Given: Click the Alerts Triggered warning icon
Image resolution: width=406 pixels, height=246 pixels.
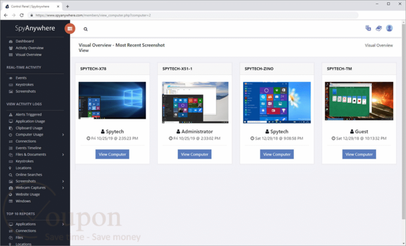Looking at the screenshot, I should 11,115.
